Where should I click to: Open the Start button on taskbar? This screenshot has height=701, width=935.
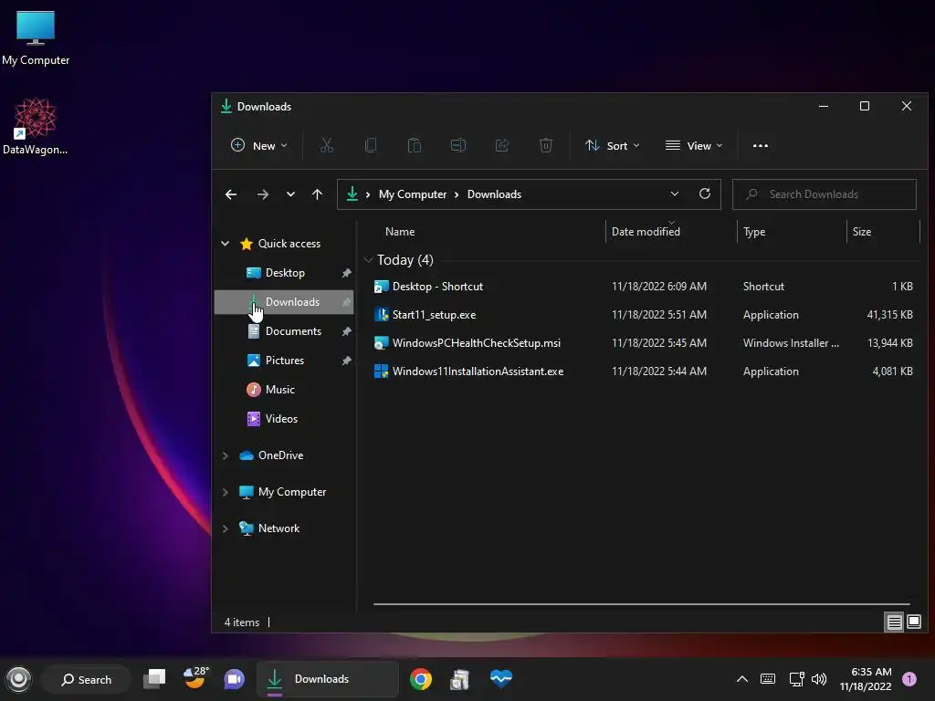coord(18,679)
